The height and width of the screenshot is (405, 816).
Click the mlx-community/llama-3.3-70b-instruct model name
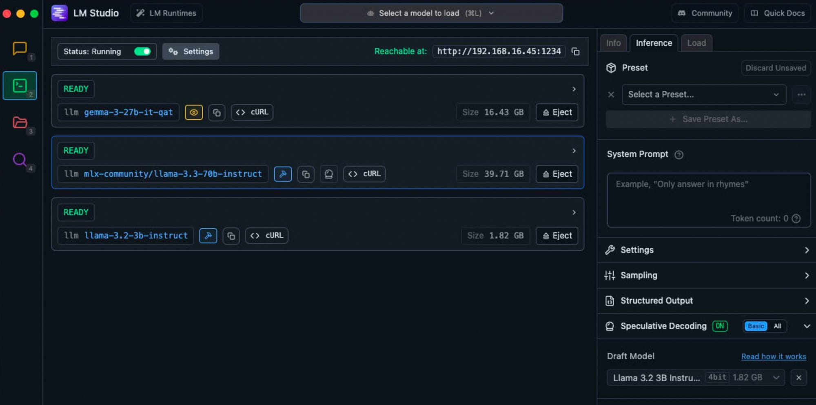coord(173,174)
